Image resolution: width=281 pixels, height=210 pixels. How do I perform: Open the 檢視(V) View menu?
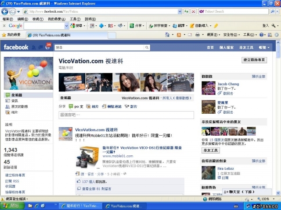click(x=38, y=19)
